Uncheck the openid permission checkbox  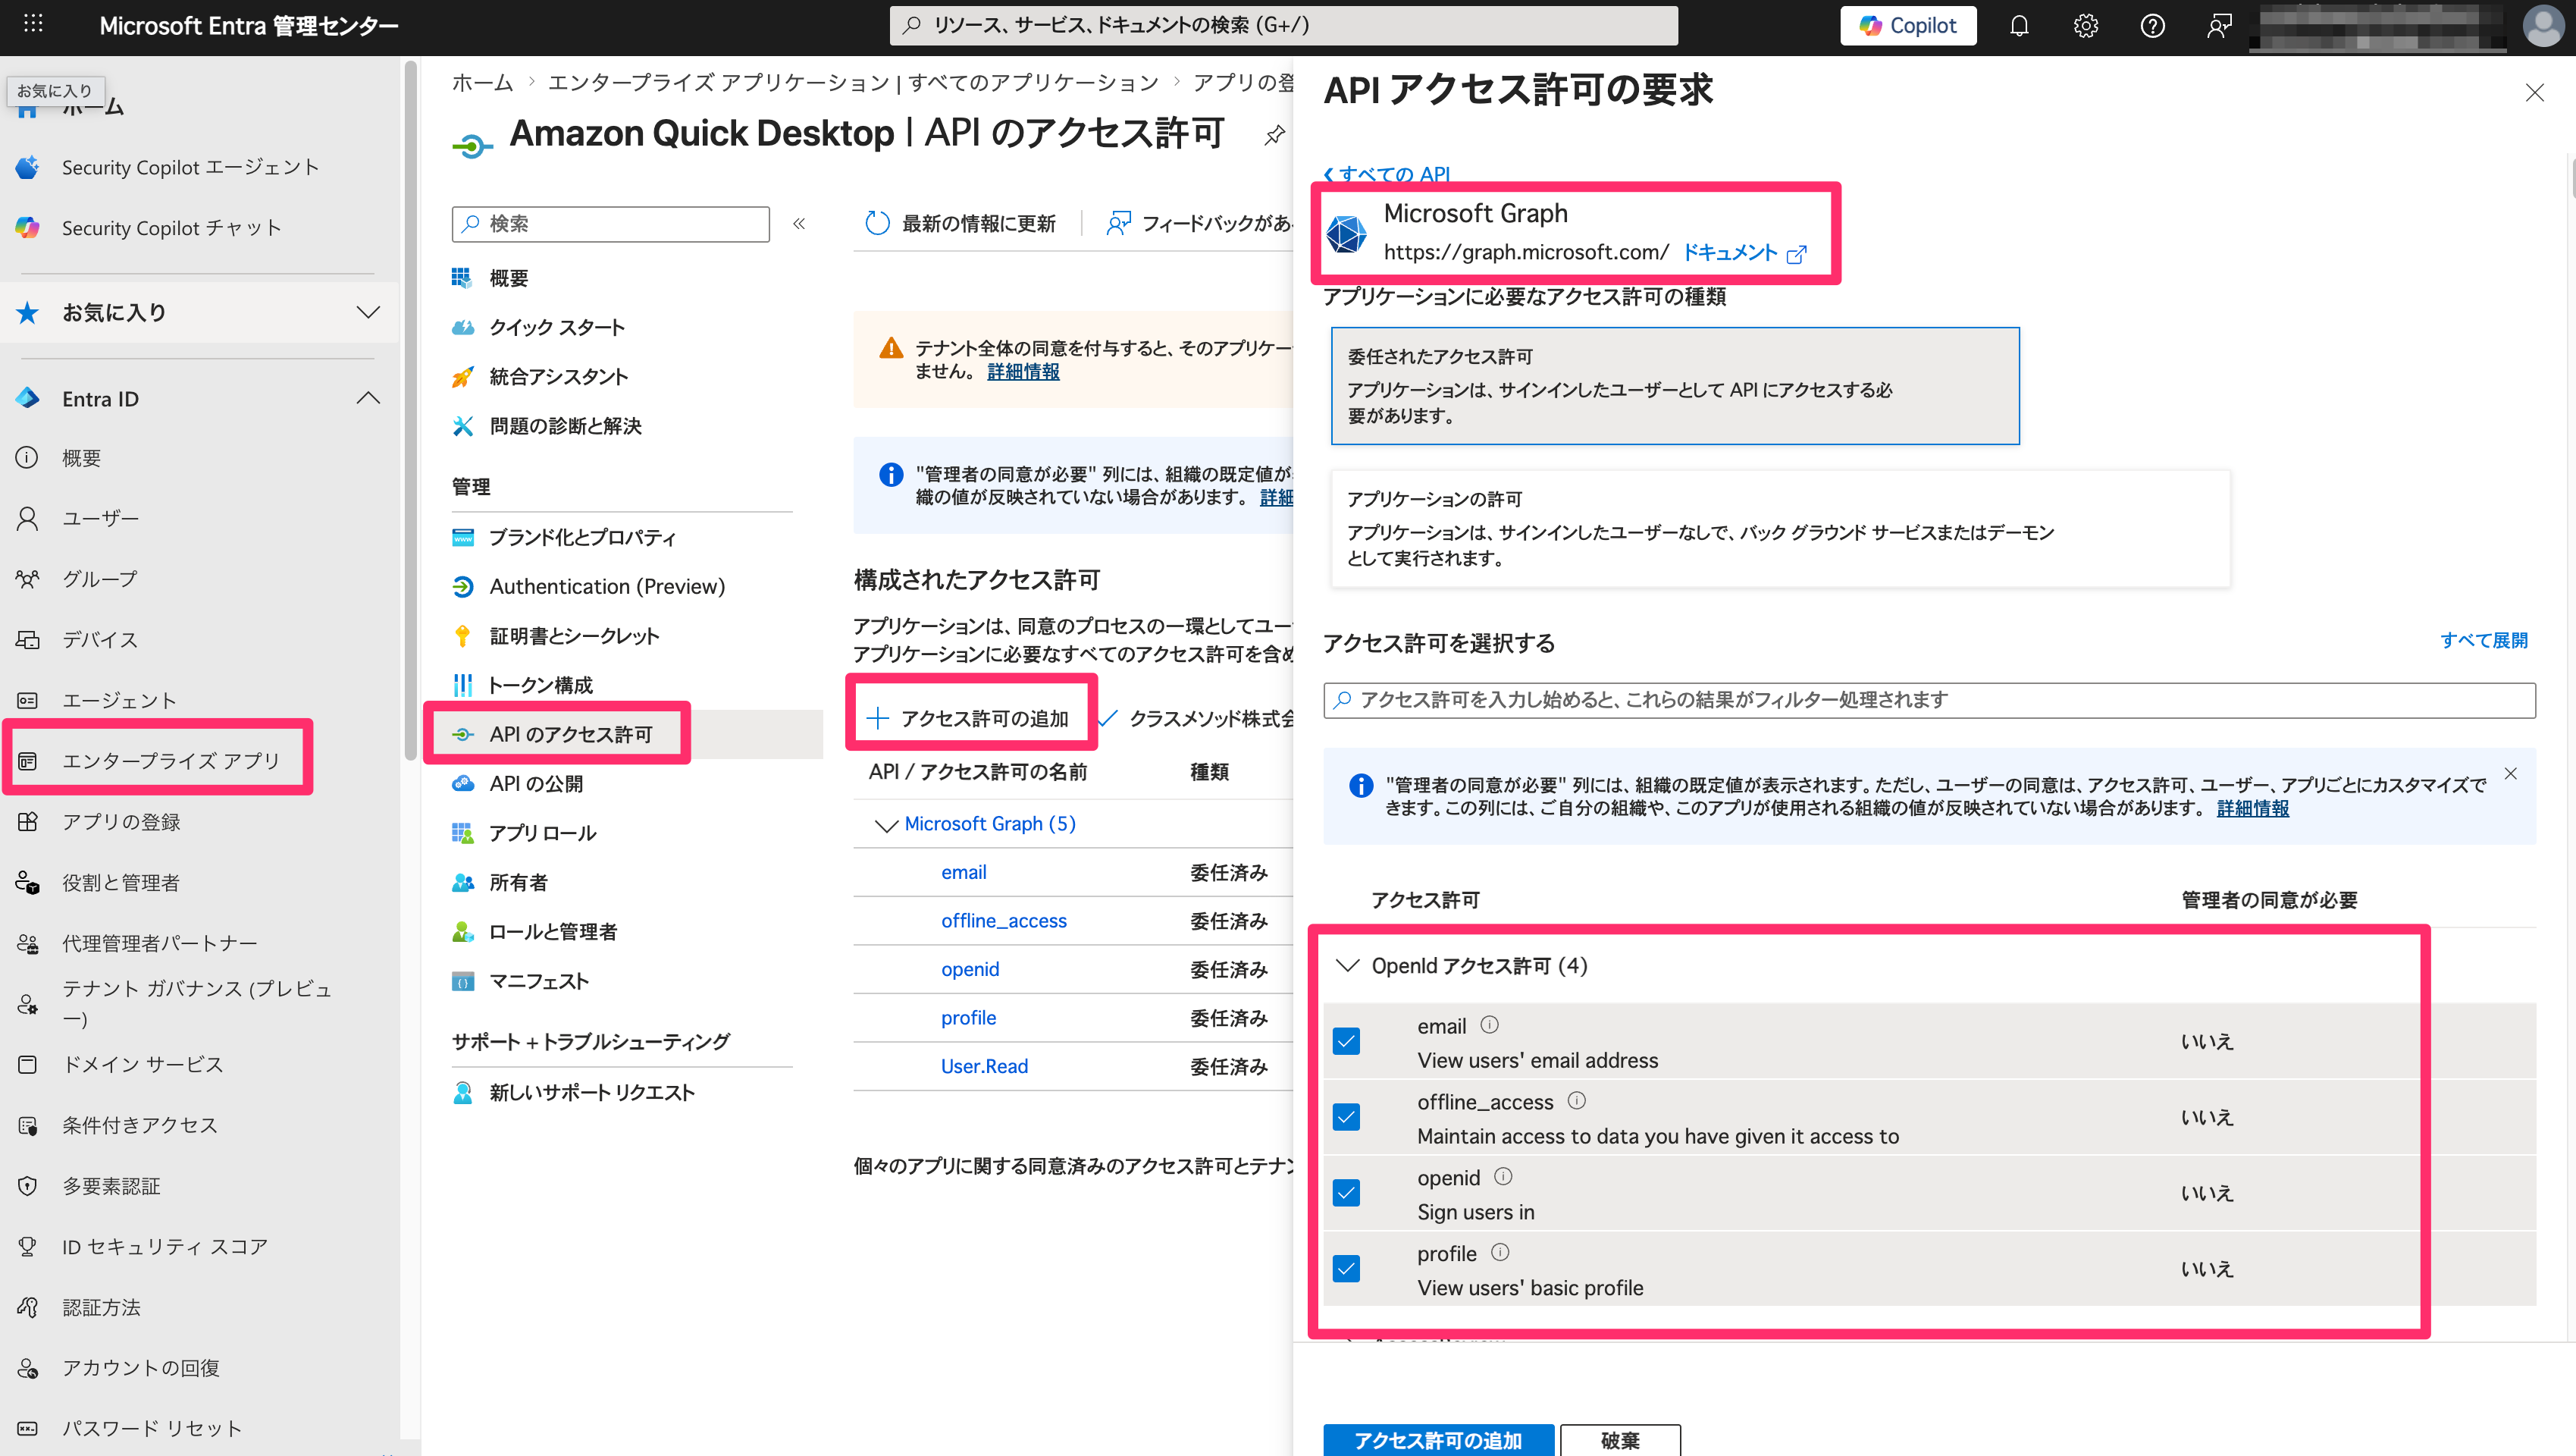click(1346, 1193)
